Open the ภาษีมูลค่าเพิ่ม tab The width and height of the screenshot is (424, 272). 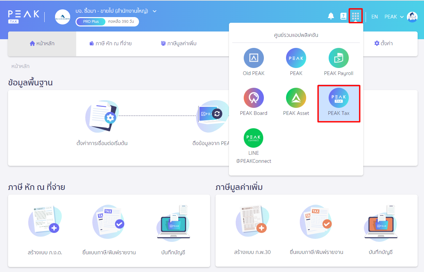click(179, 44)
